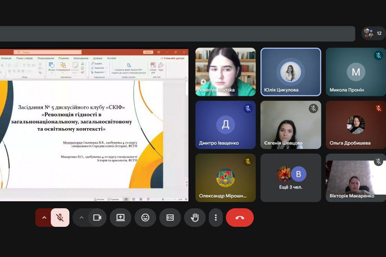The image size is (386, 257).
Task: Open the Упорядкувати arrange menu
Action: click(x=63, y=67)
